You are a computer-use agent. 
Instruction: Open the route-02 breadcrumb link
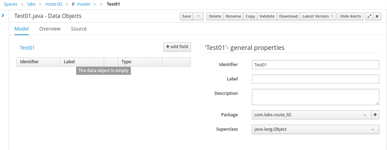(54, 4)
